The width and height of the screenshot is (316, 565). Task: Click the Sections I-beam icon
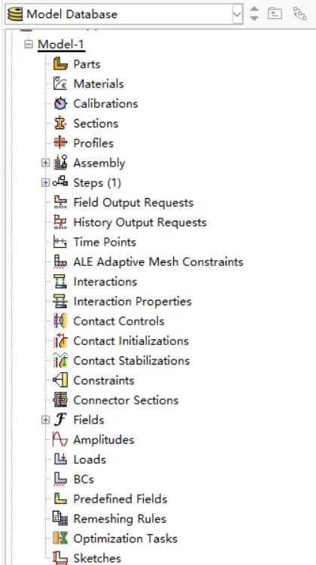tap(60, 124)
